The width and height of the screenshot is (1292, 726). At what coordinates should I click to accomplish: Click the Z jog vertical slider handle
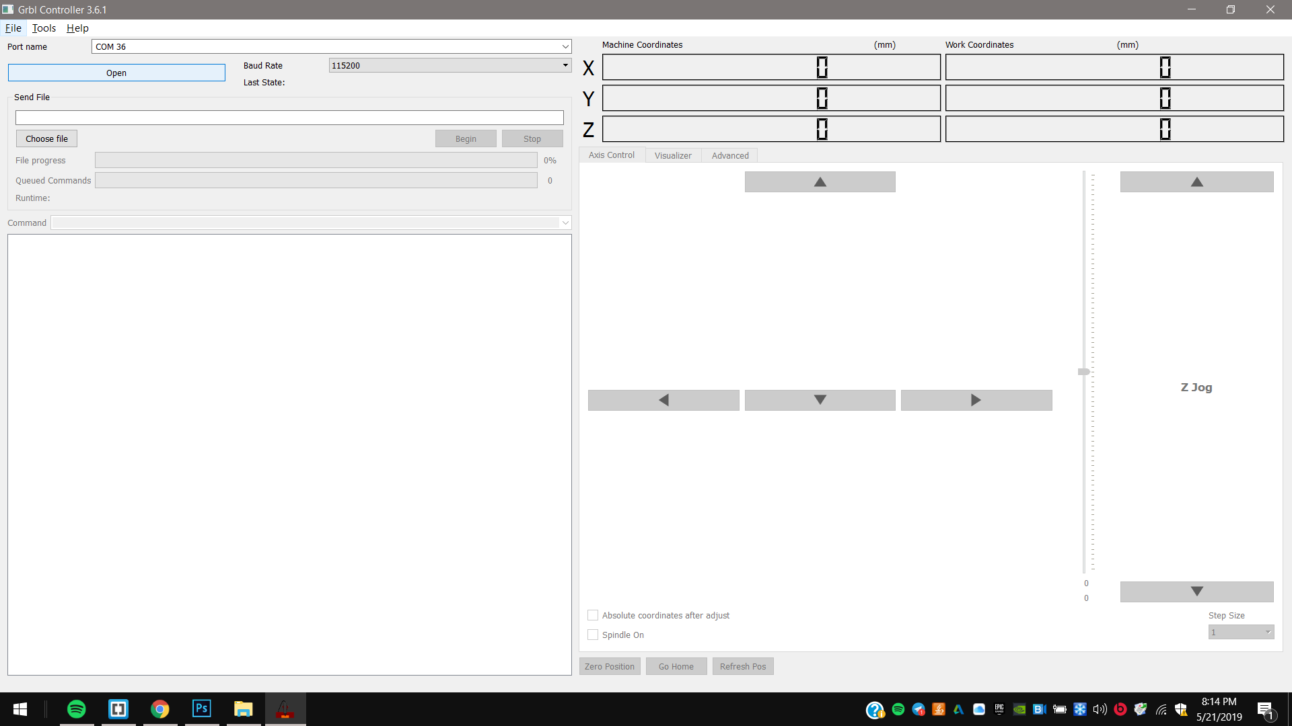1083,372
